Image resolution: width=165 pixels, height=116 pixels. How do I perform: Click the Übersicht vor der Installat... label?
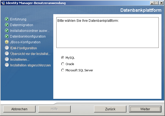coord(30,54)
